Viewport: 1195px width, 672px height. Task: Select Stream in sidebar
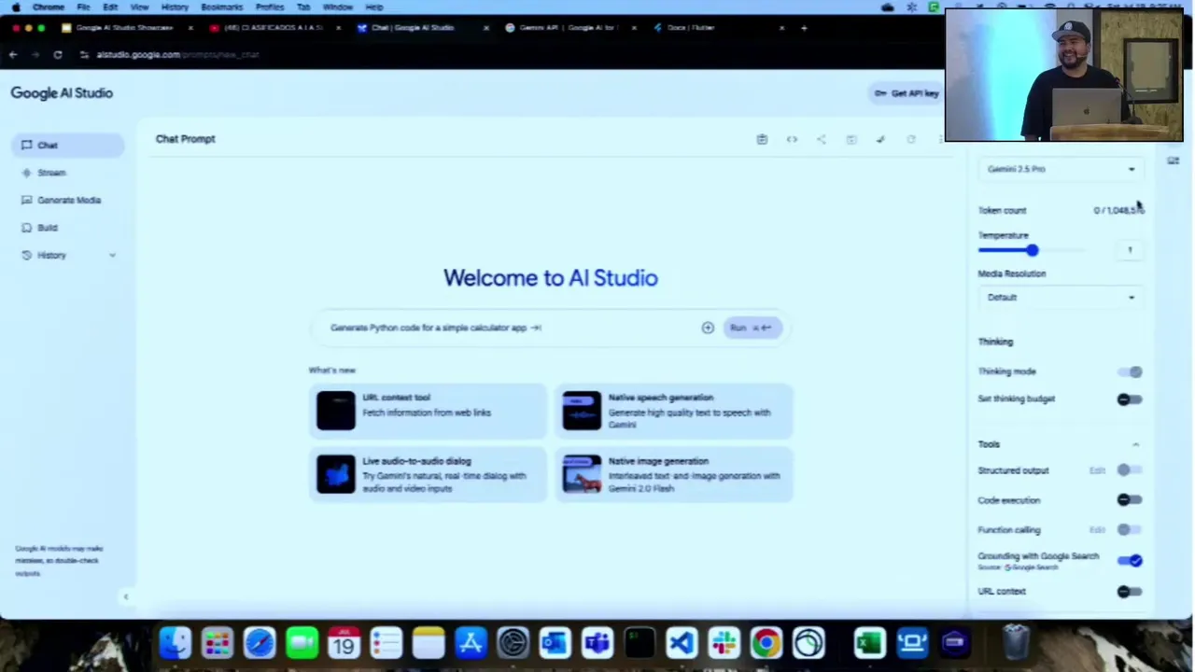tap(67, 173)
